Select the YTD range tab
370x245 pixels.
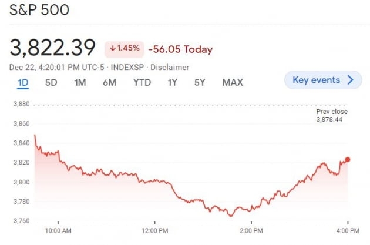point(142,82)
